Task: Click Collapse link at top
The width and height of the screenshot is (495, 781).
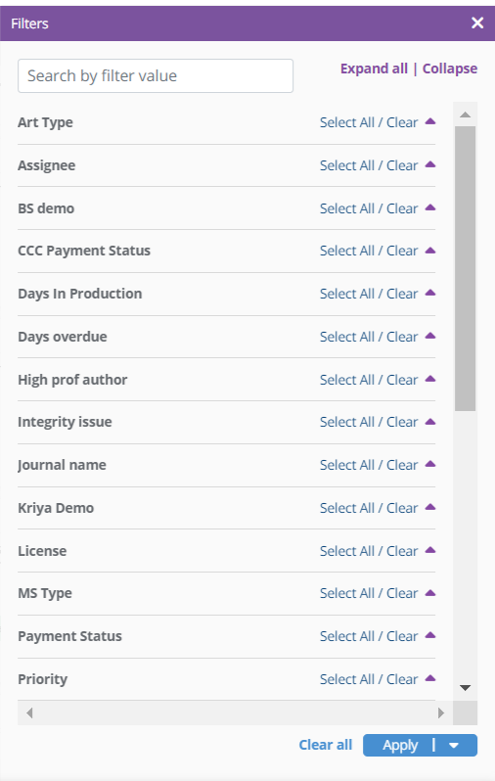Action: pos(450,69)
